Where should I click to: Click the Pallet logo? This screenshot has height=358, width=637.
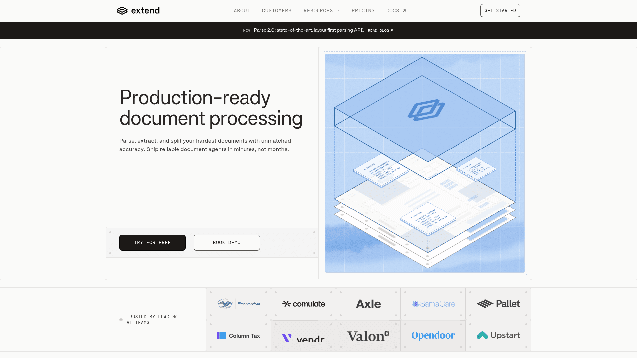[498, 304]
